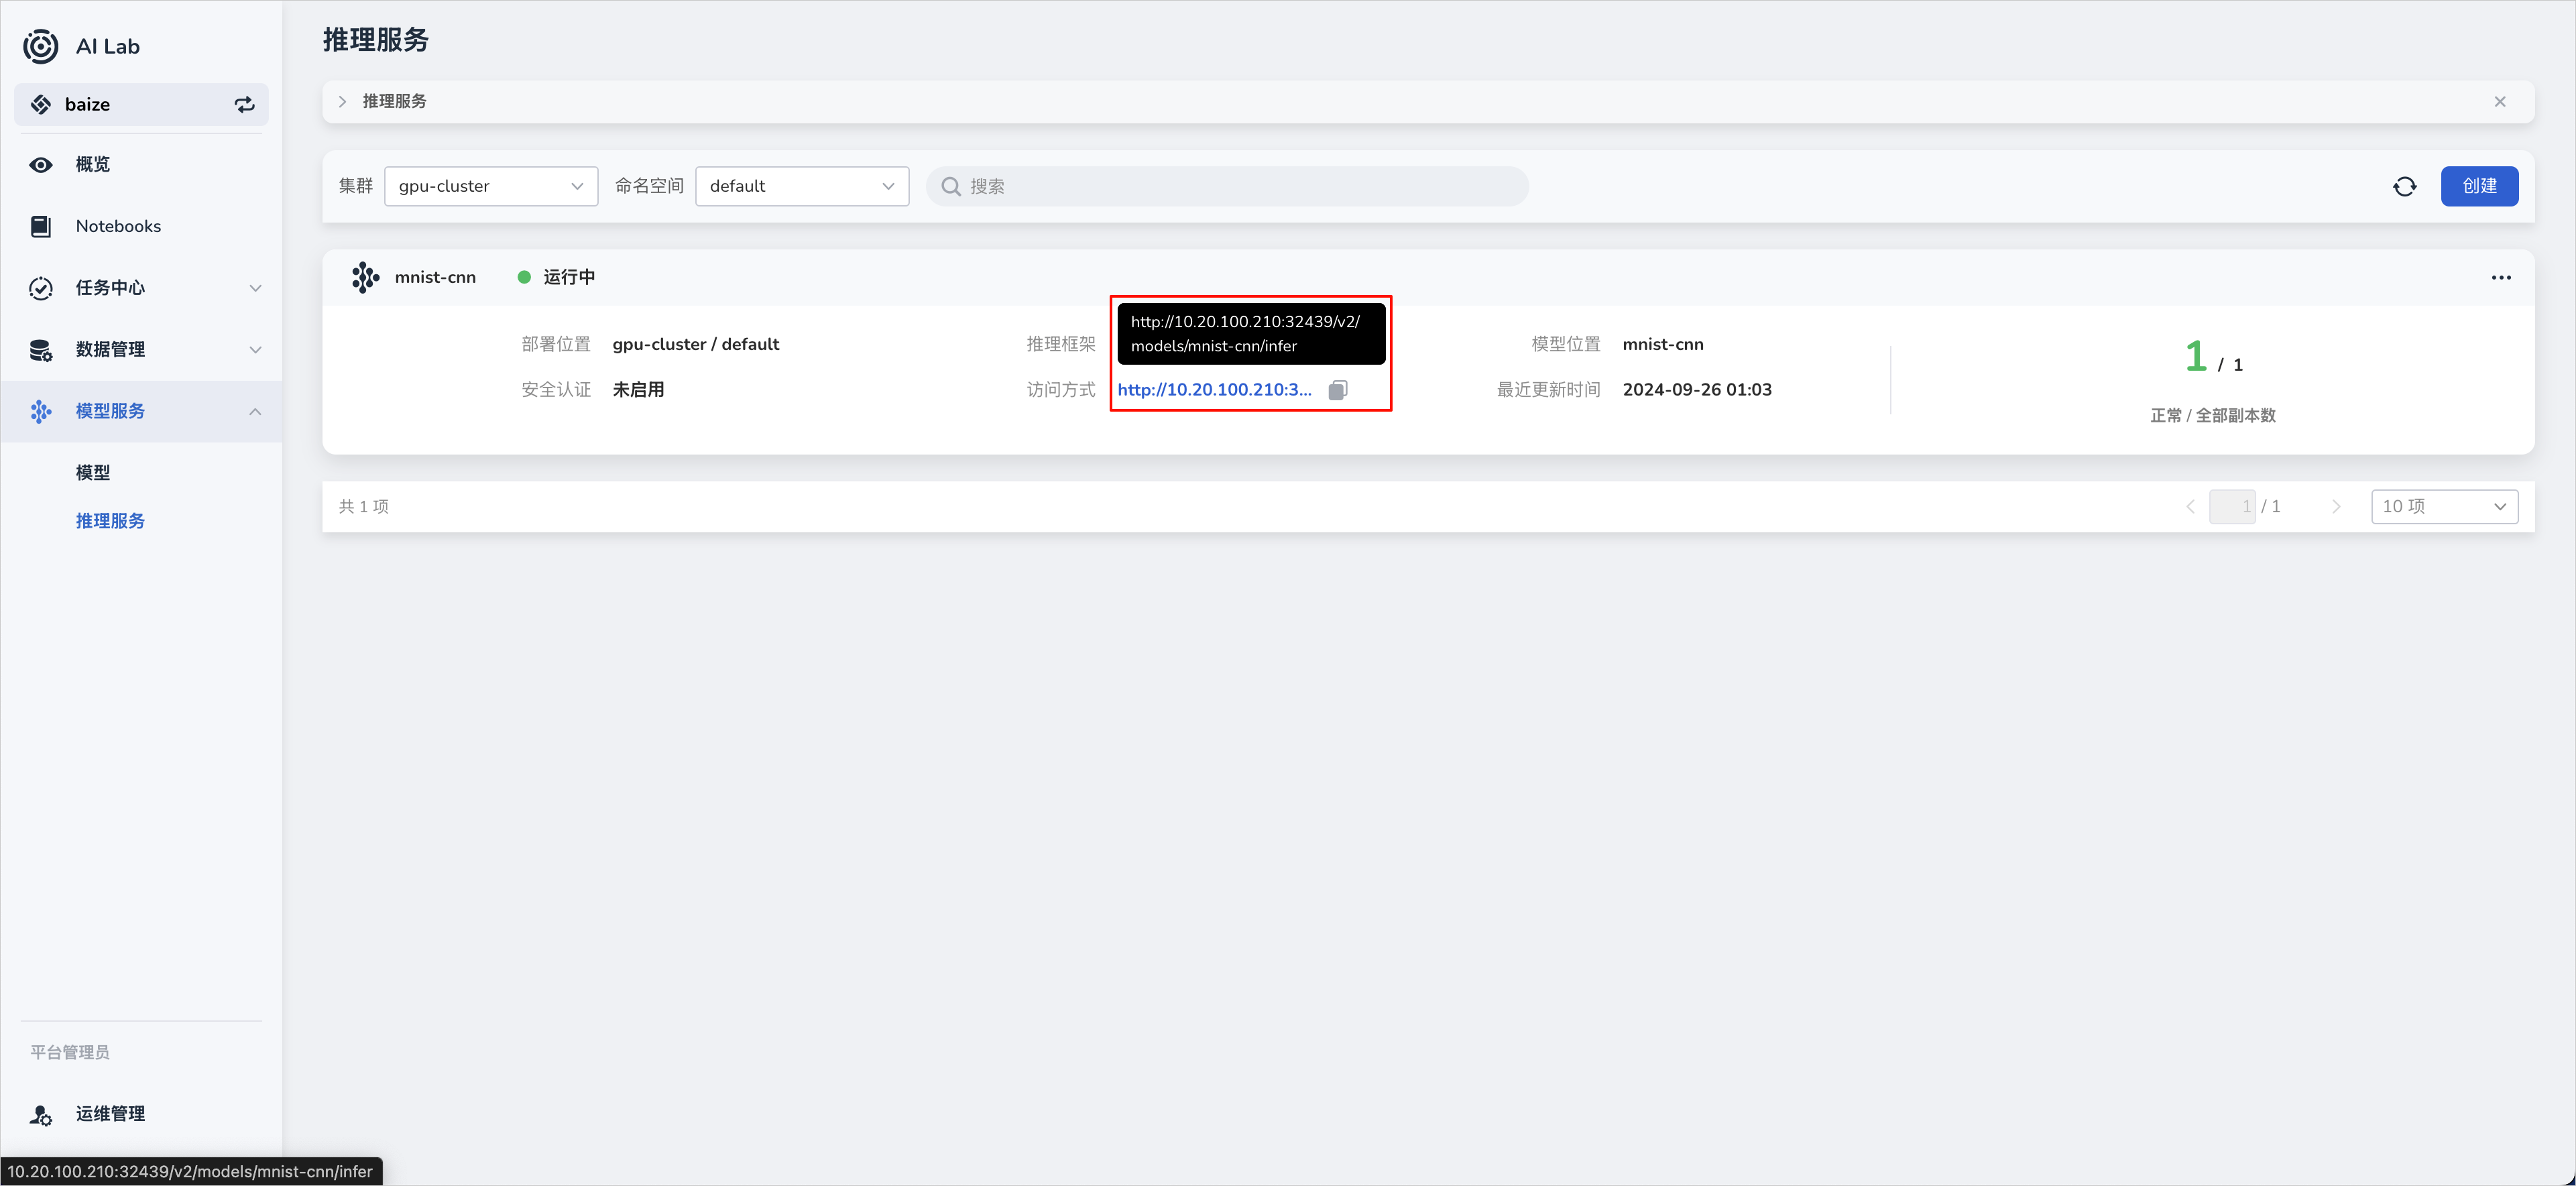Click the search magnifier icon
Image resolution: width=2576 pixels, height=1186 pixels.
pyautogui.click(x=951, y=187)
